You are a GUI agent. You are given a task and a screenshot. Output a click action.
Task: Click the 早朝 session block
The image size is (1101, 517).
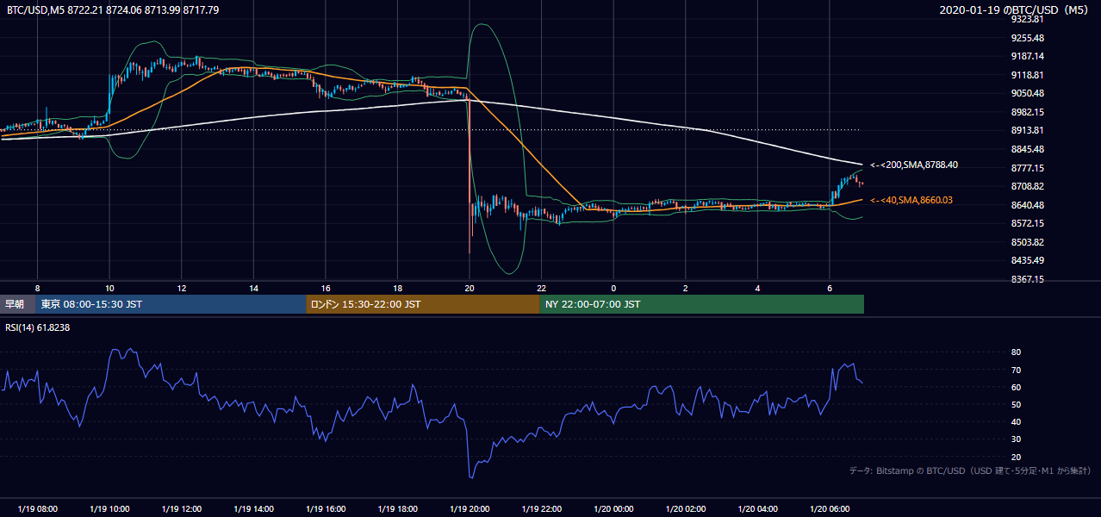point(17,304)
